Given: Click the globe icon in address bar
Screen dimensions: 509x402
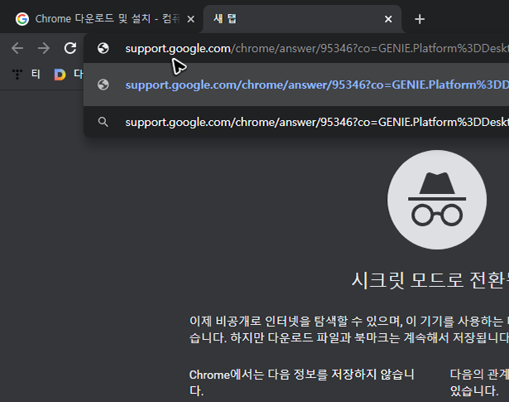Looking at the screenshot, I should pos(103,48).
